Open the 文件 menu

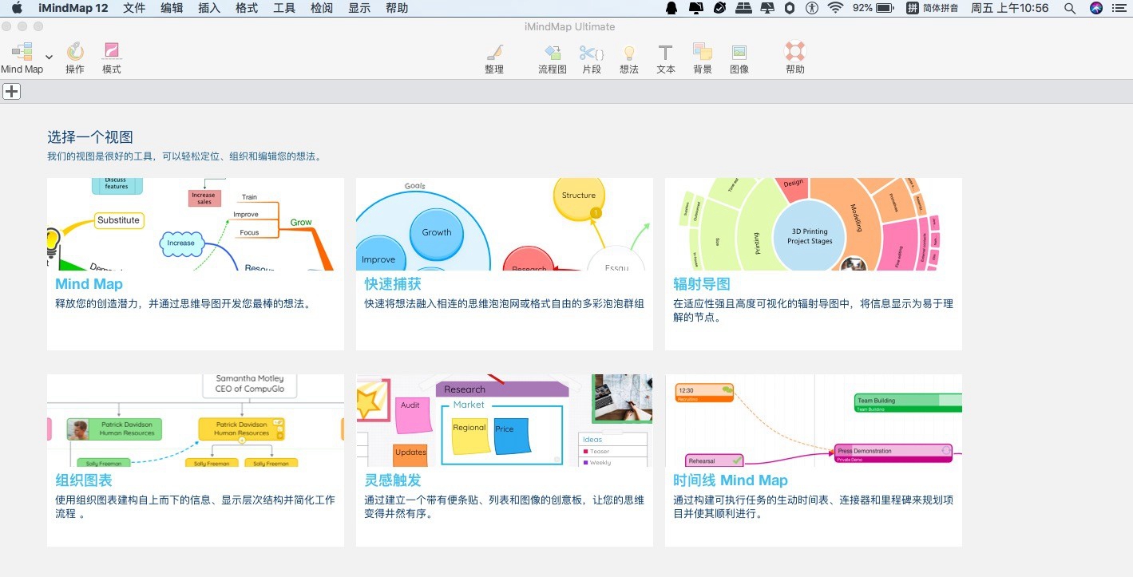(134, 8)
